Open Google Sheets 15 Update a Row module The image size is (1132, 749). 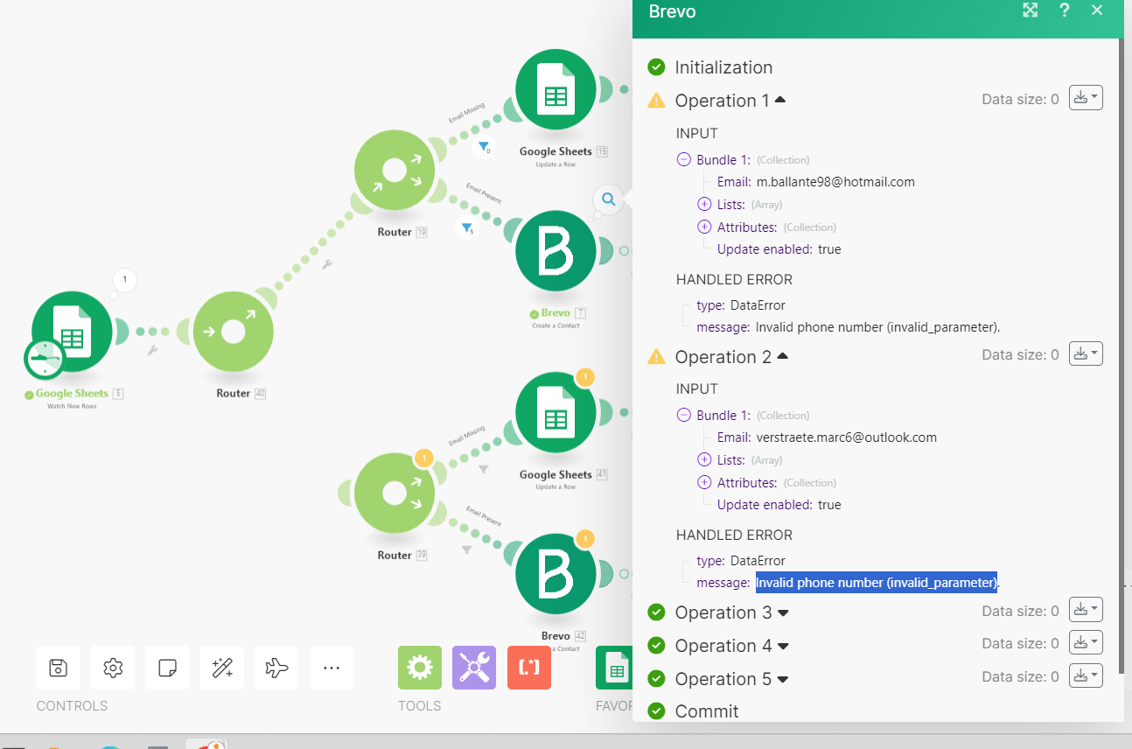pos(556,89)
